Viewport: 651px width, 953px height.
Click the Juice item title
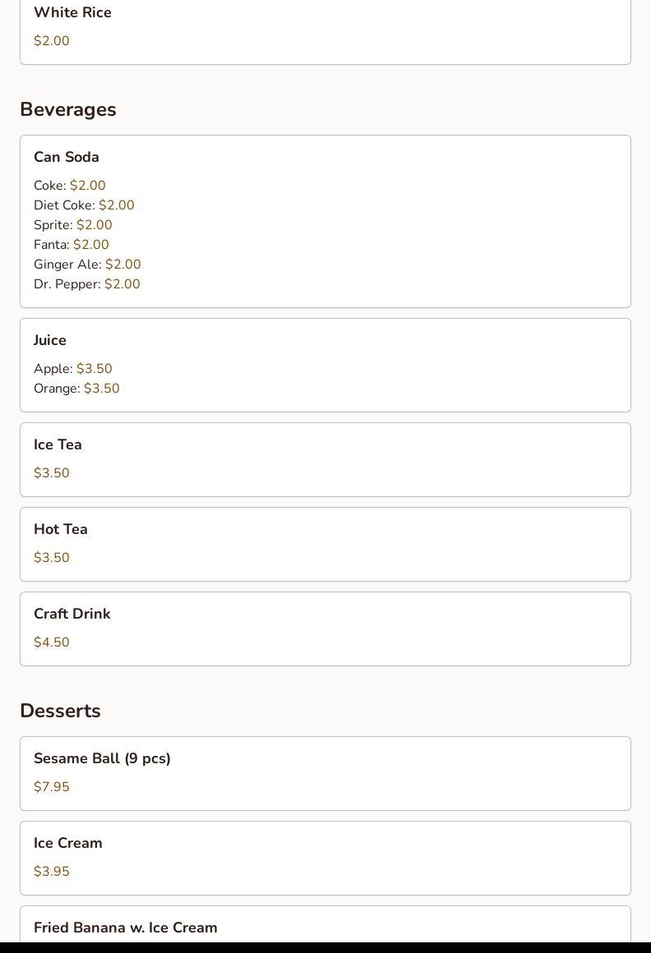coord(50,340)
